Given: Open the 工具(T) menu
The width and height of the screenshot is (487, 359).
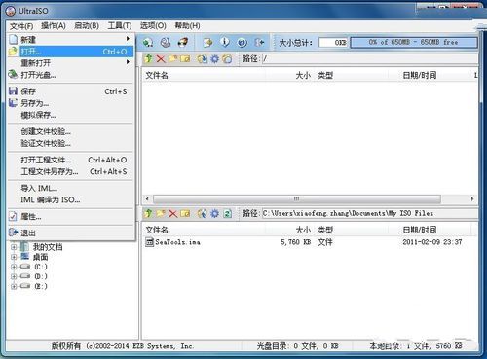Looking at the screenshot, I should 120,25.
